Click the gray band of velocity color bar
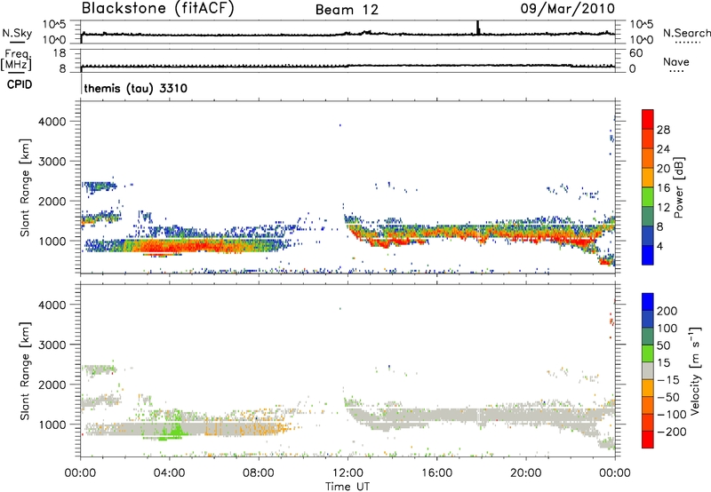This screenshot has width=711, height=492. 648,371
